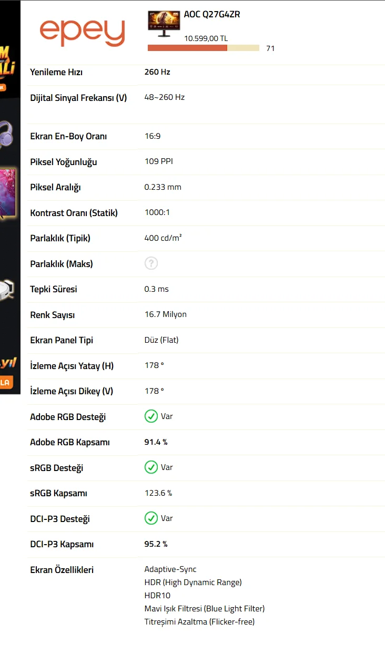Click the green check for DCI-P3 Desteği
385x665 pixels.
point(151,518)
